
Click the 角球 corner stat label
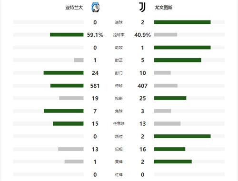(119, 111)
